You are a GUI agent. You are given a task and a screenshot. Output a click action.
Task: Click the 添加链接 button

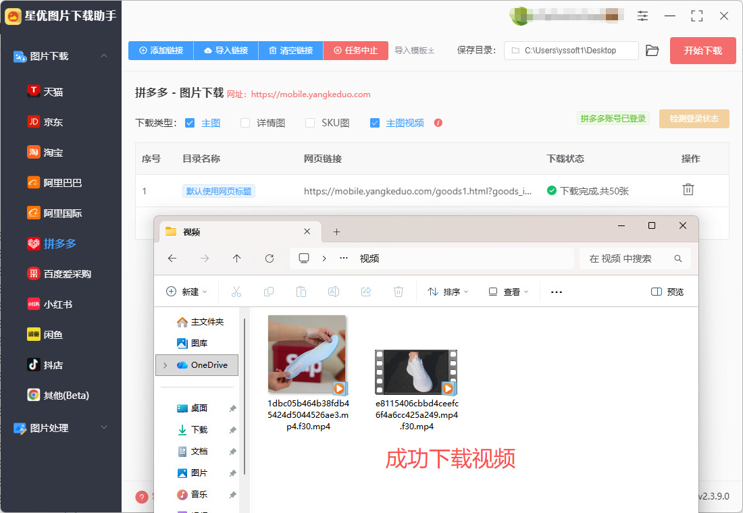161,50
